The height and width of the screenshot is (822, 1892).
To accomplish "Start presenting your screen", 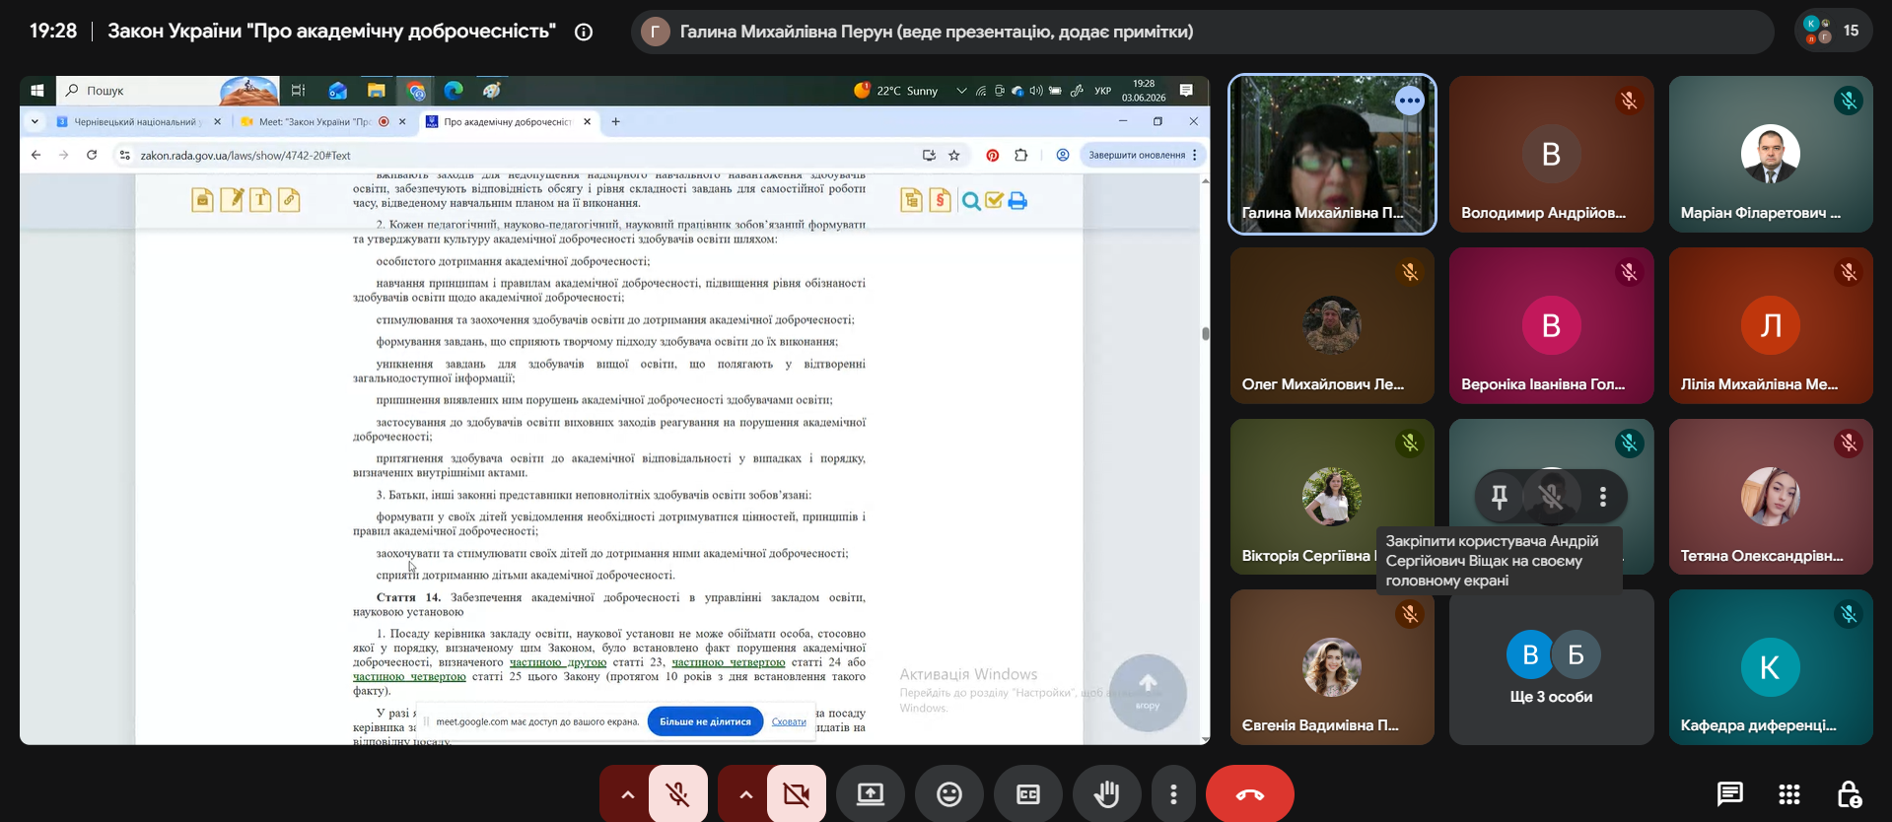I will 871,794.
